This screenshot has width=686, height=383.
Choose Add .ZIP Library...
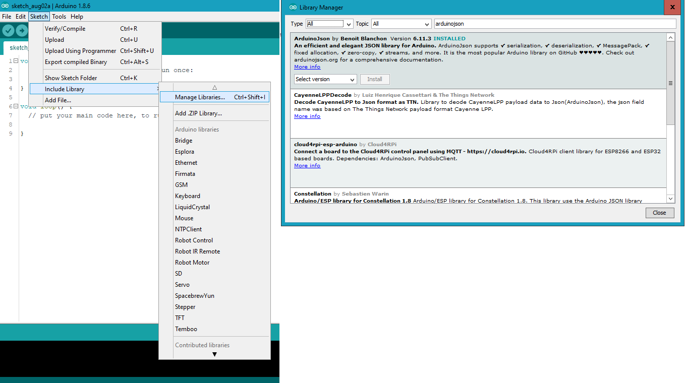point(214,113)
